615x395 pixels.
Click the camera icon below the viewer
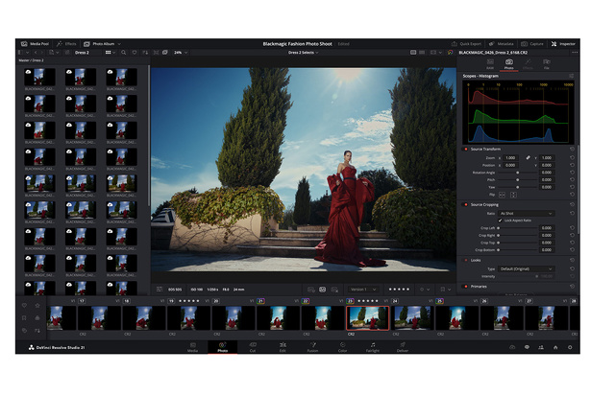pyautogui.click(x=323, y=290)
